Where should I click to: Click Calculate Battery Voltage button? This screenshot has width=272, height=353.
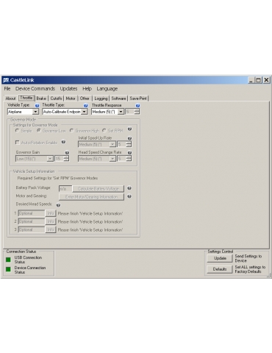point(99,188)
